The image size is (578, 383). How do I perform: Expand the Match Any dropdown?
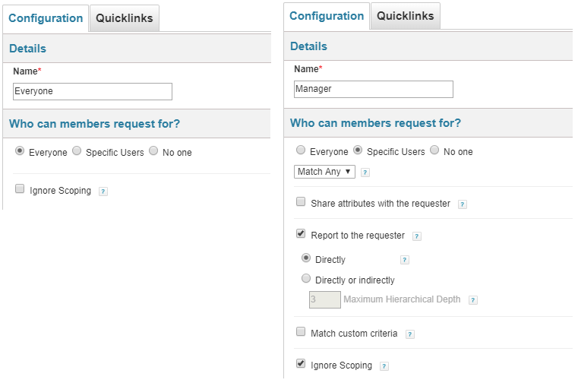325,172
